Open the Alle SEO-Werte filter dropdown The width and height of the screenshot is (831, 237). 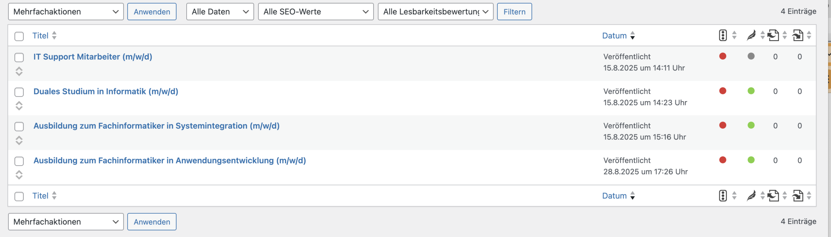(x=316, y=12)
